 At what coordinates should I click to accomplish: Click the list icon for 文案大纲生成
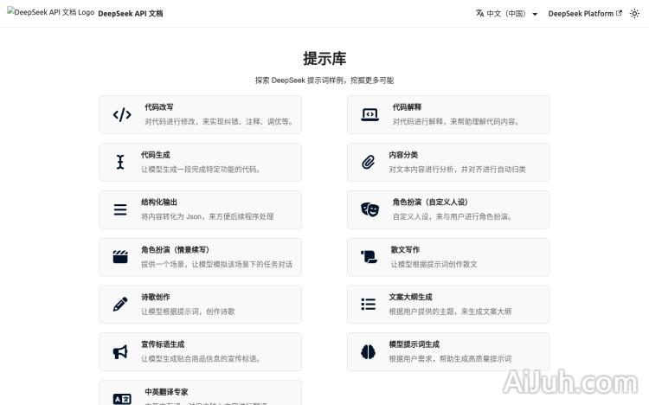[369, 305]
